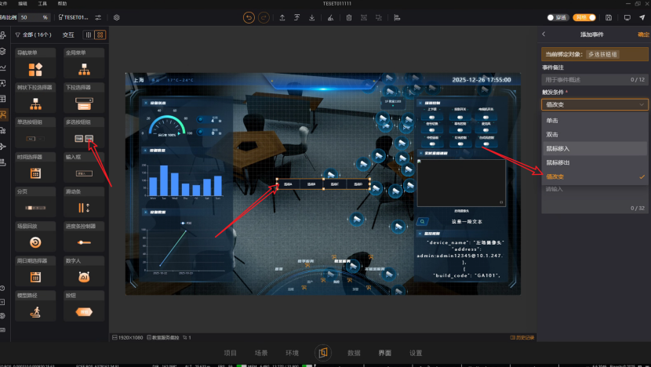Open the 交互 tab in components panel
Screen dimensions: 651x367
[68, 35]
